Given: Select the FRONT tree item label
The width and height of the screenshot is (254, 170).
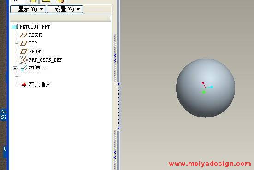Looking at the screenshot, I should pos(35,52).
